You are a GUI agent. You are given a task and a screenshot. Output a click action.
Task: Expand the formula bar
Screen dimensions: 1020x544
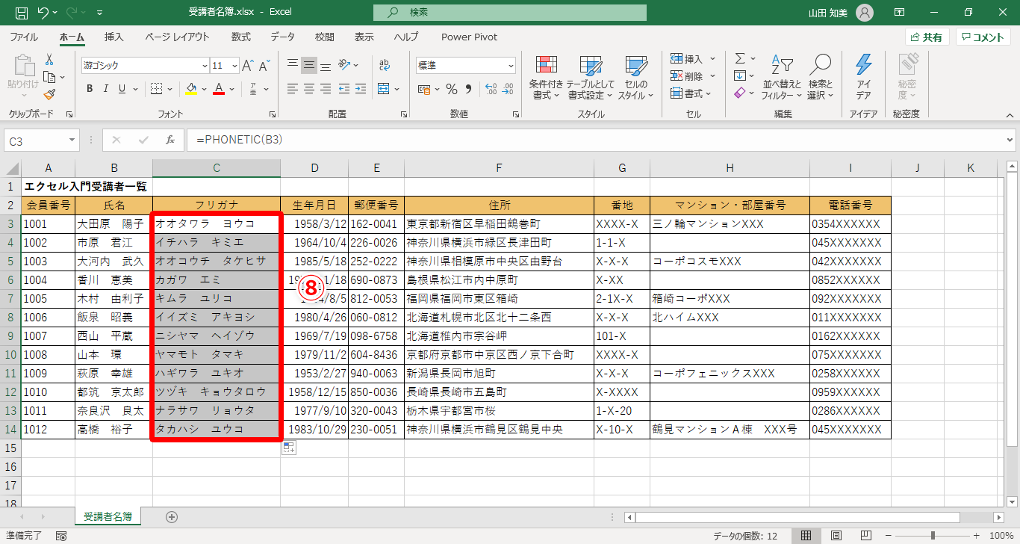click(x=1010, y=140)
